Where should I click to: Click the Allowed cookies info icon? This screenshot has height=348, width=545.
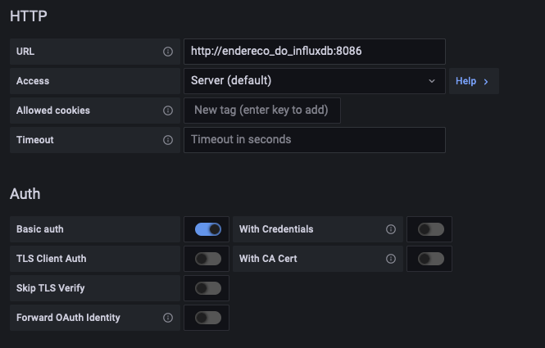(168, 111)
